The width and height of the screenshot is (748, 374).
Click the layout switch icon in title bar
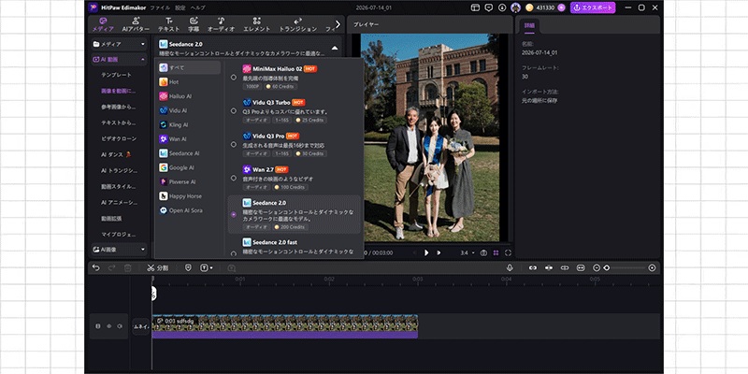coord(475,7)
